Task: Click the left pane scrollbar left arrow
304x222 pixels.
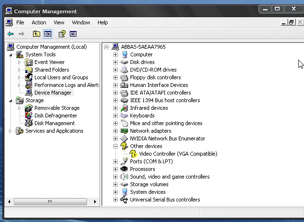Action: 9,201
